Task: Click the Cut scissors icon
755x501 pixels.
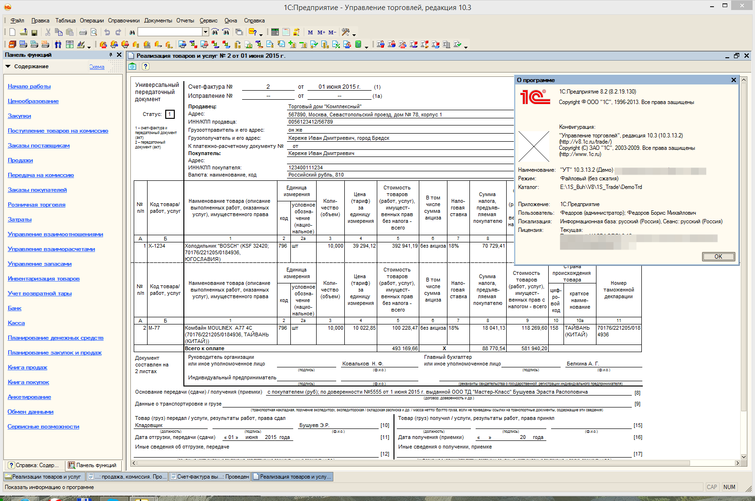Action: [x=48, y=32]
